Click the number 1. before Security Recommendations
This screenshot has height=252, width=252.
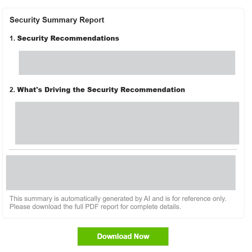(x=12, y=38)
